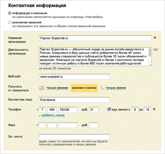Screen dimensions: 165x154
Task: Click the phone extension field '21'
Action: point(94,109)
